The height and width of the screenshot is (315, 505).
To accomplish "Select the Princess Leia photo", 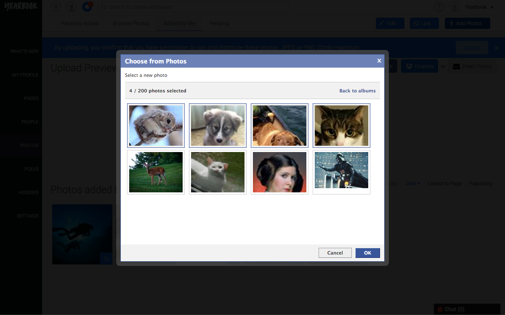I will (x=279, y=172).
